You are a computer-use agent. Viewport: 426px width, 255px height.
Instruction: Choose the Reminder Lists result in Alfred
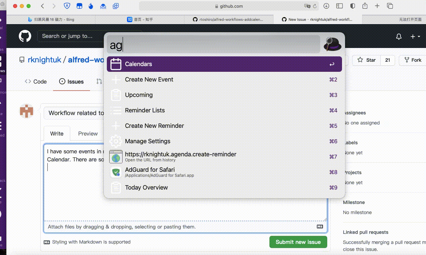click(x=224, y=110)
